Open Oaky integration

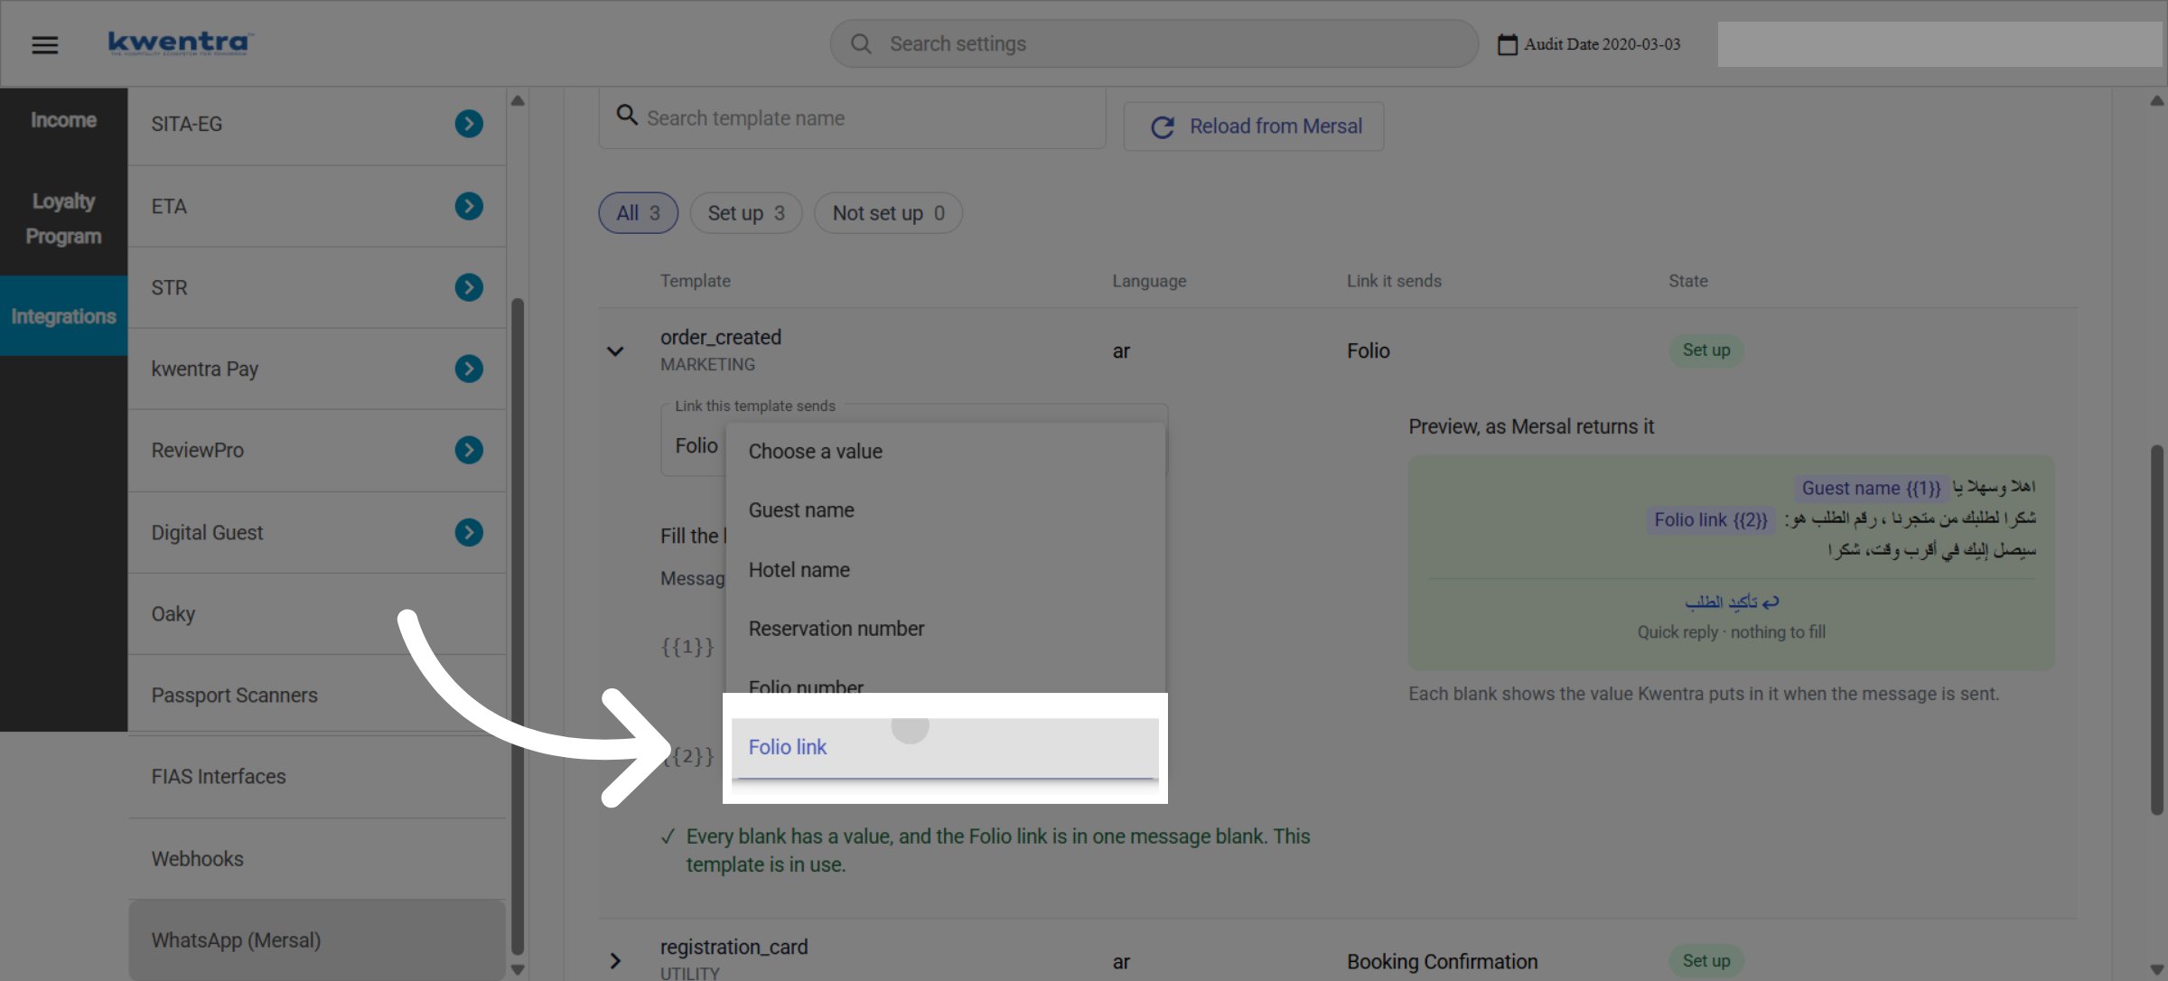(317, 614)
